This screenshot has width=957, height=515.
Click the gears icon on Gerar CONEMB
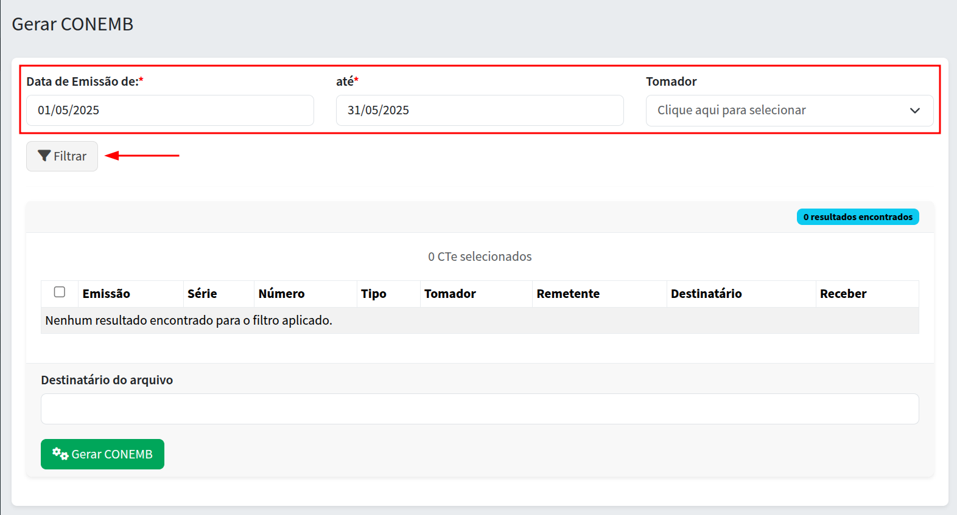(60, 454)
